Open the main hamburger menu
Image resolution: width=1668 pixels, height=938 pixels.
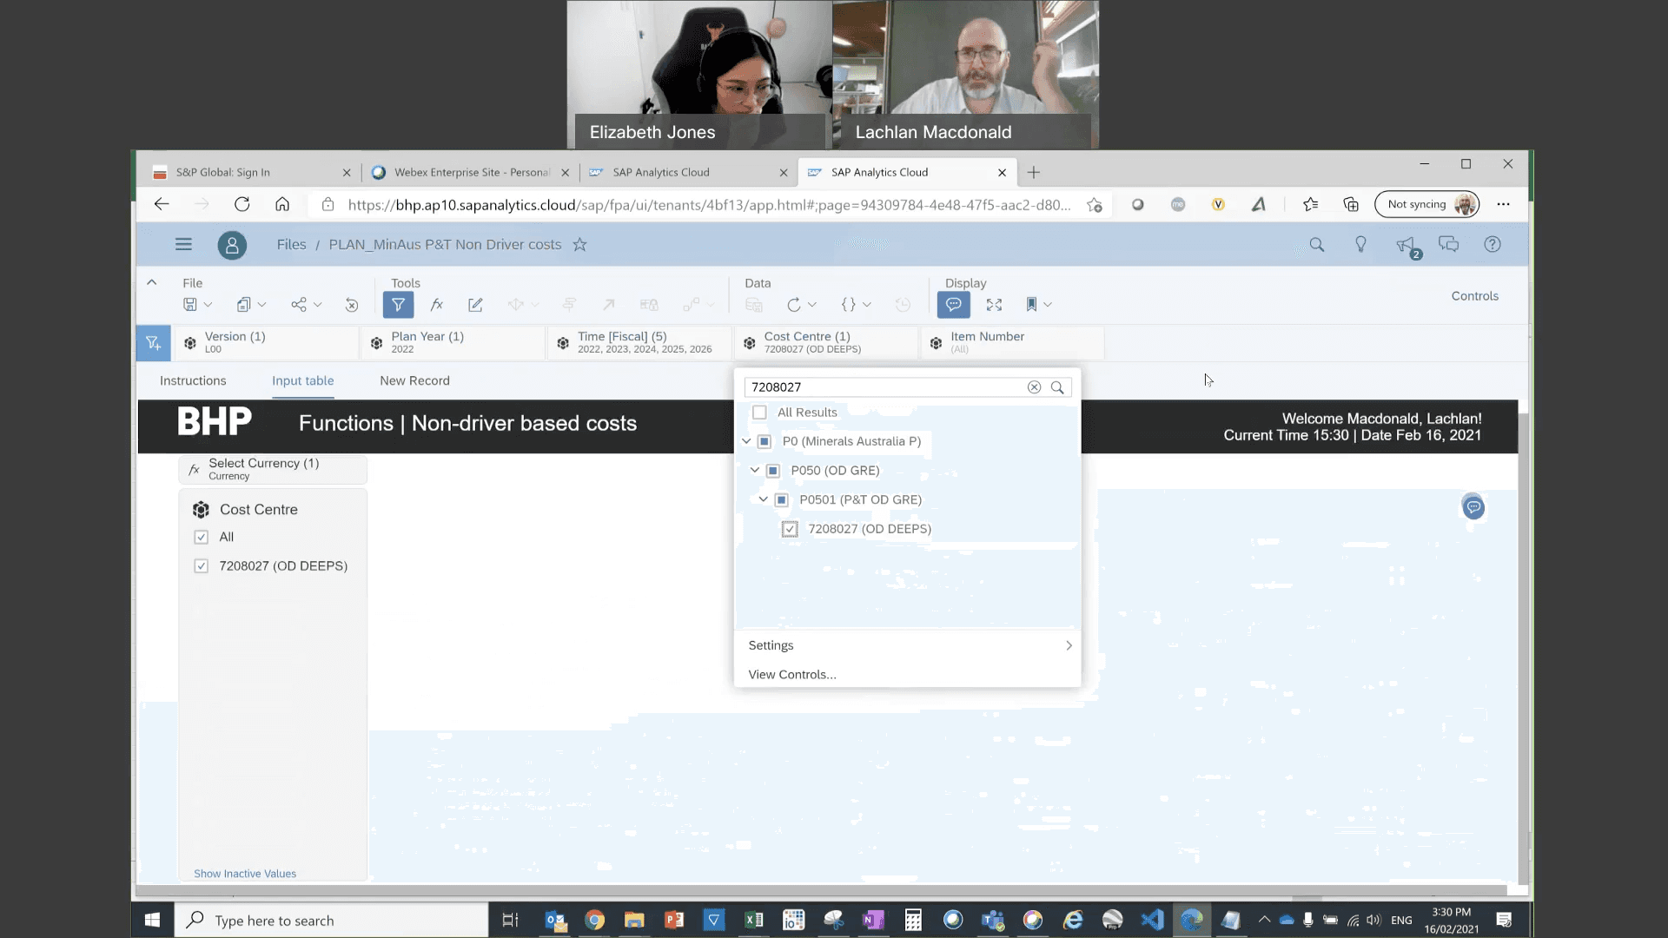(x=183, y=245)
